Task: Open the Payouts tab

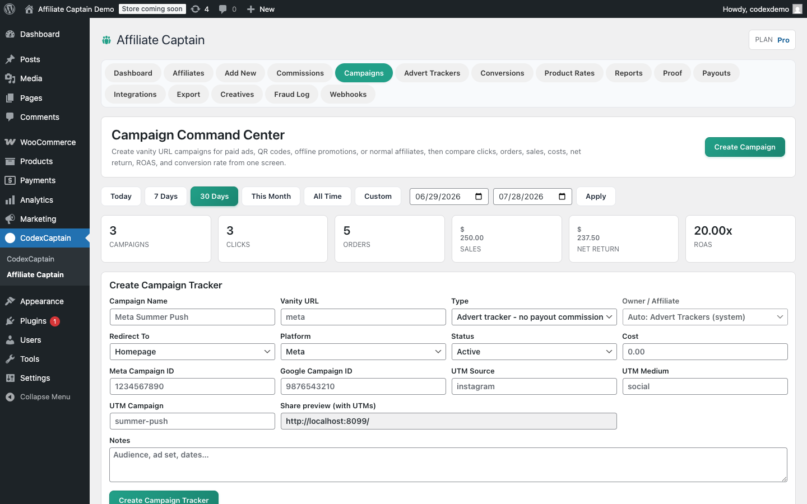Action: pos(716,73)
